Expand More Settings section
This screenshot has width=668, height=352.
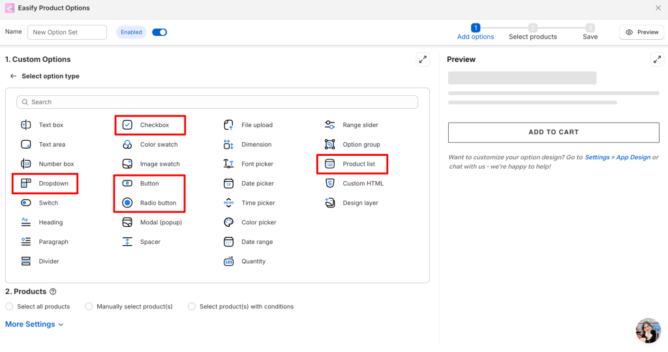[x=35, y=325]
